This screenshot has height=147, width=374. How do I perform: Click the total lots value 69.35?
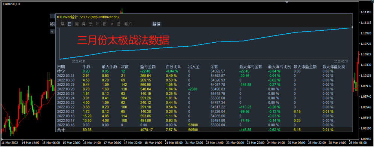click(x=87, y=129)
